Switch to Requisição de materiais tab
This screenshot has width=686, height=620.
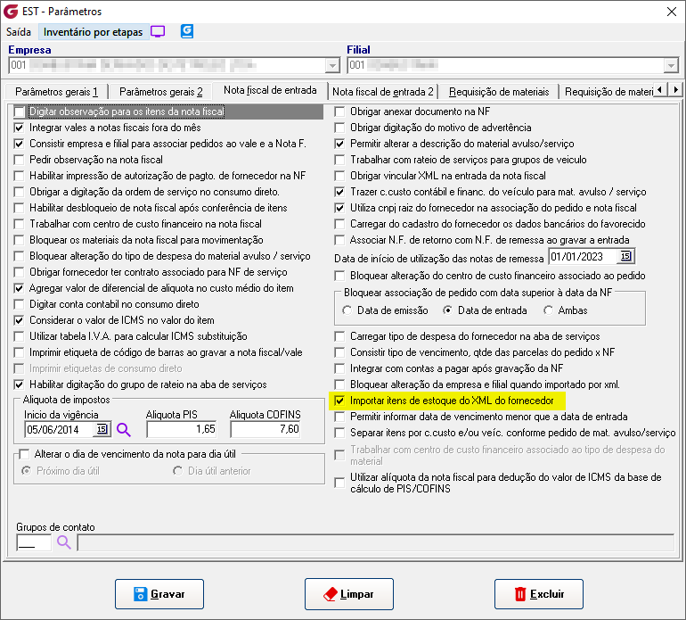tap(499, 92)
